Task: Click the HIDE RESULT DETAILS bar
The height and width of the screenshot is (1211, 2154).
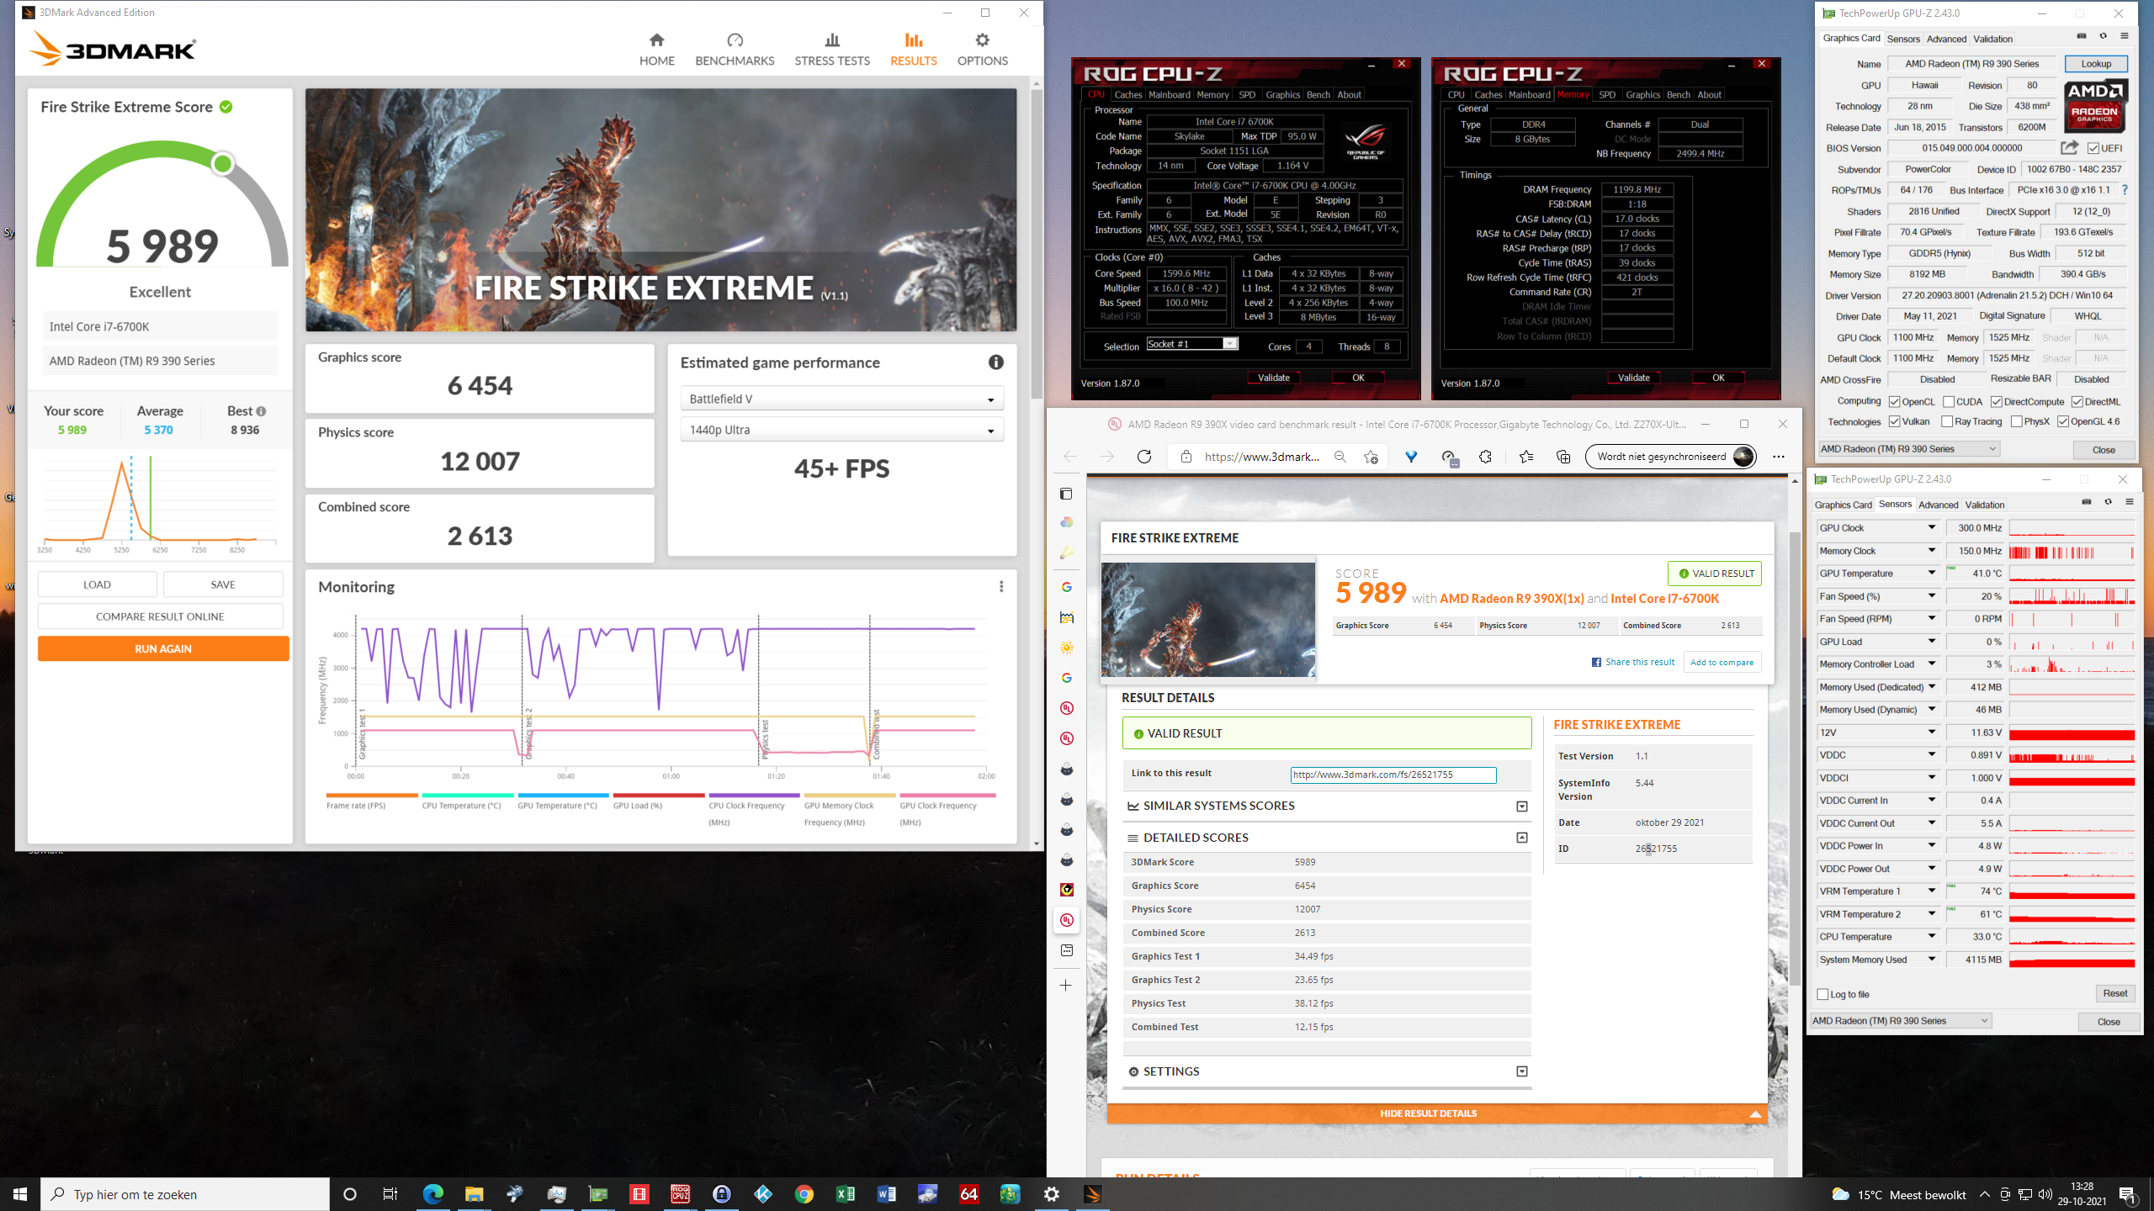Action: 1436,1113
